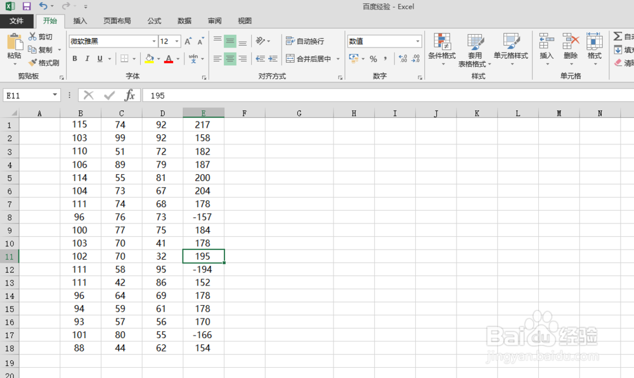
Task: Toggle italic formatting
Action: 87,58
